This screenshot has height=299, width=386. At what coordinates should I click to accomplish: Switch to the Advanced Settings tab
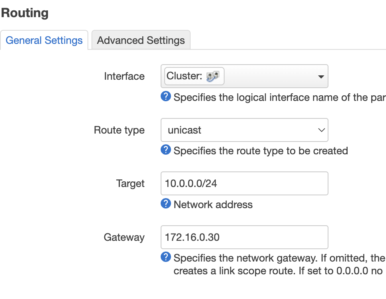(141, 40)
